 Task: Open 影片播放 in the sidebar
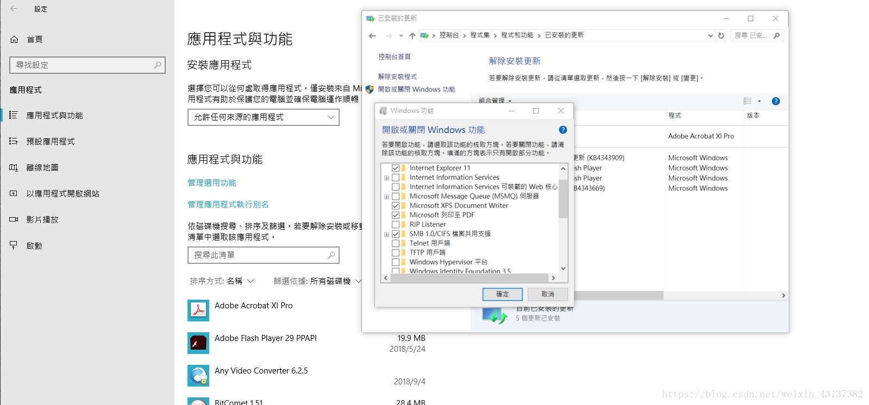[x=42, y=219]
